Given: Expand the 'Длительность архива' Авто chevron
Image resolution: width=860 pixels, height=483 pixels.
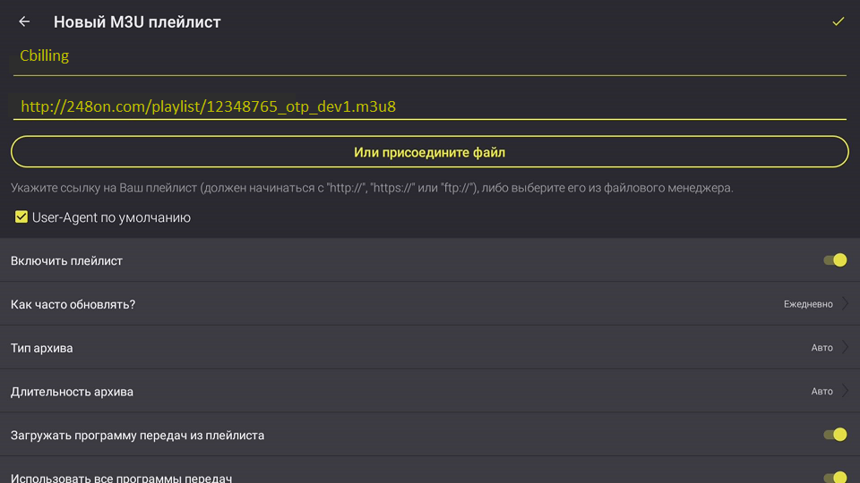Looking at the screenshot, I should tap(845, 391).
